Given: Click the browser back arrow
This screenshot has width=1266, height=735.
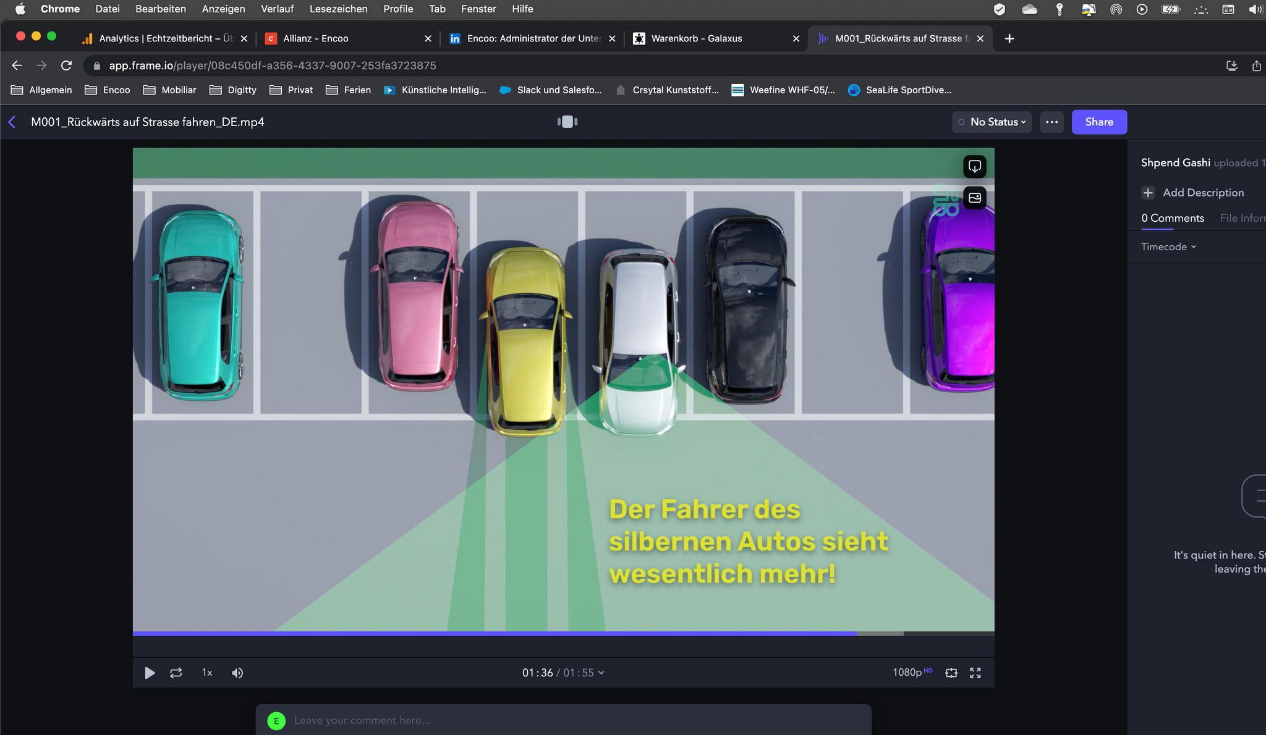Looking at the screenshot, I should pyautogui.click(x=17, y=65).
